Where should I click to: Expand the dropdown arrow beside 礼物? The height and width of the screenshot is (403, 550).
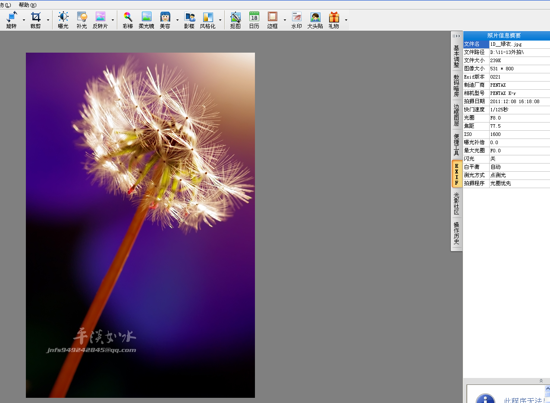(x=346, y=20)
